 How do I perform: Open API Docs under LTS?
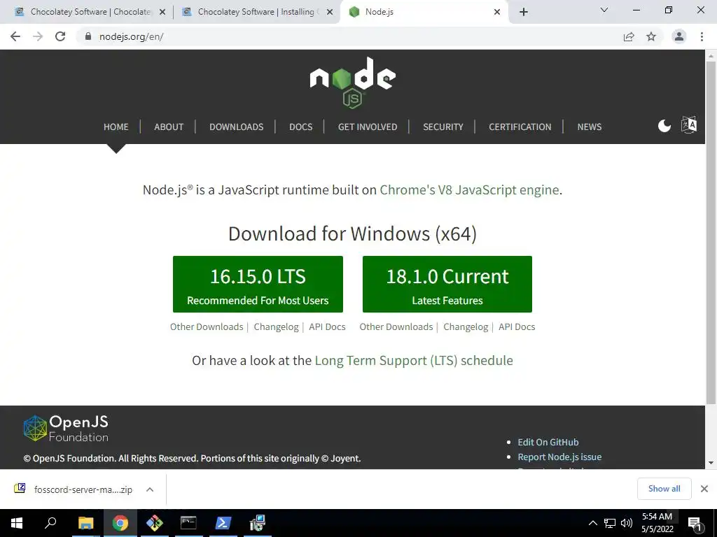click(327, 327)
